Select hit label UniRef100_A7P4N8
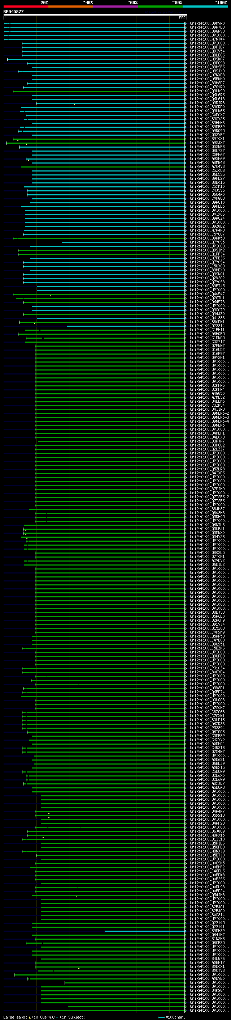Image resolution: width=231 pixels, height=1020 pixels. 207,230
